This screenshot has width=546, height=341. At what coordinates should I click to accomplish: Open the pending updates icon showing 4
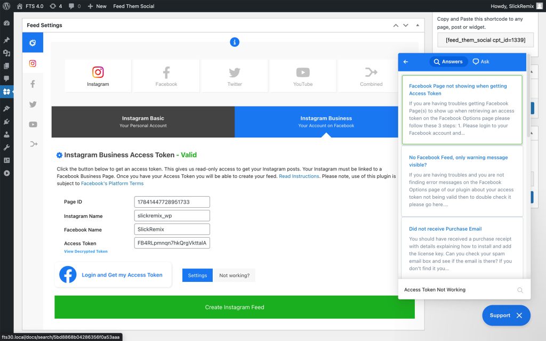pyautogui.click(x=55, y=6)
